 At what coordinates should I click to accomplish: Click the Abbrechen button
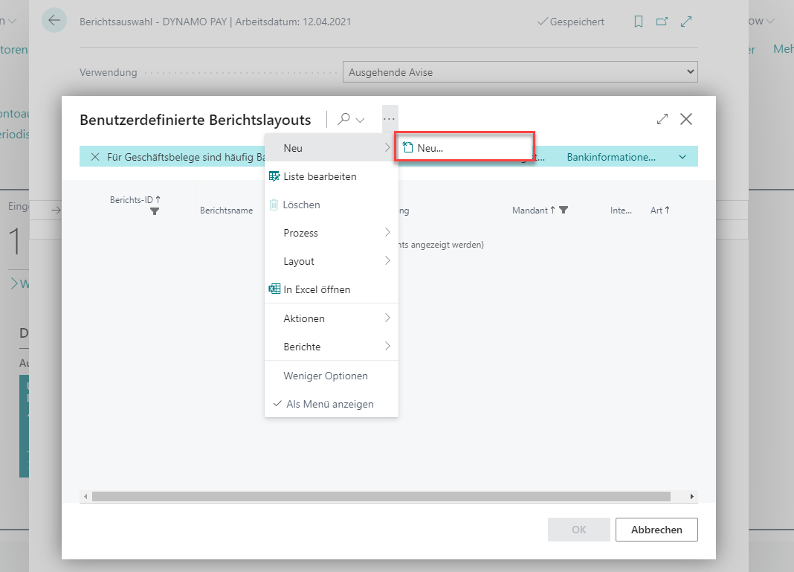(x=656, y=530)
